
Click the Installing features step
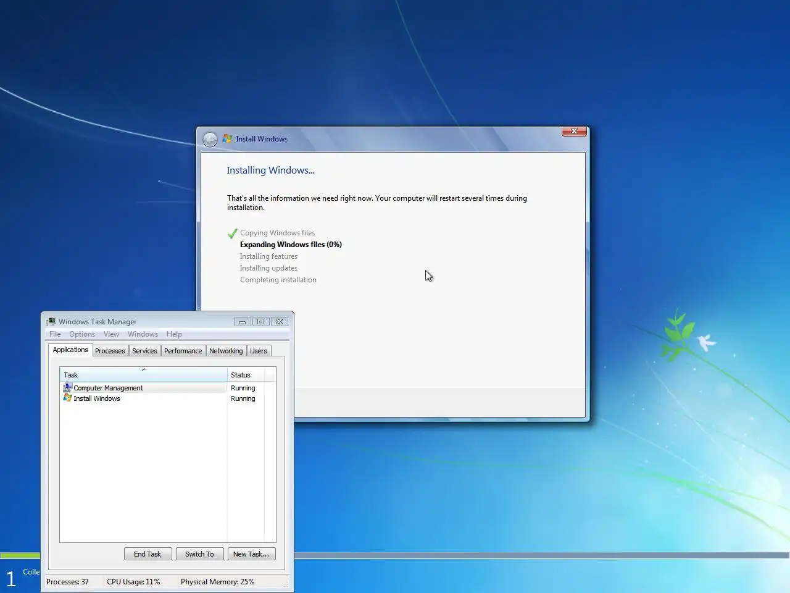(268, 256)
